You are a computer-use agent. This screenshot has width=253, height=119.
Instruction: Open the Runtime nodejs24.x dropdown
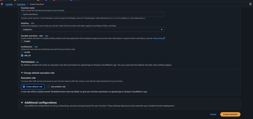tap(93, 30)
